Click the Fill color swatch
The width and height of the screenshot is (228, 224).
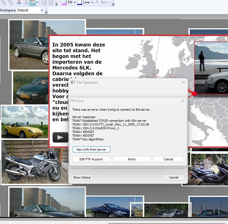click(x=64, y=3)
